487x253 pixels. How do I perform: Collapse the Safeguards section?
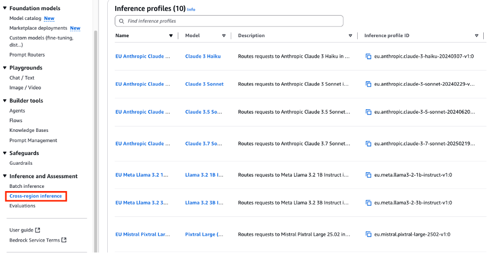pyautogui.click(x=5, y=153)
